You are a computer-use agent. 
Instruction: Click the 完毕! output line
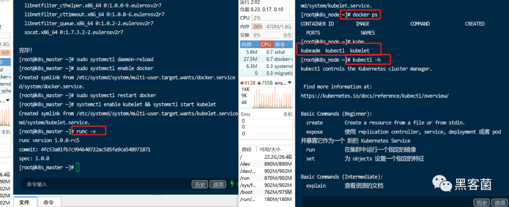tap(25, 51)
